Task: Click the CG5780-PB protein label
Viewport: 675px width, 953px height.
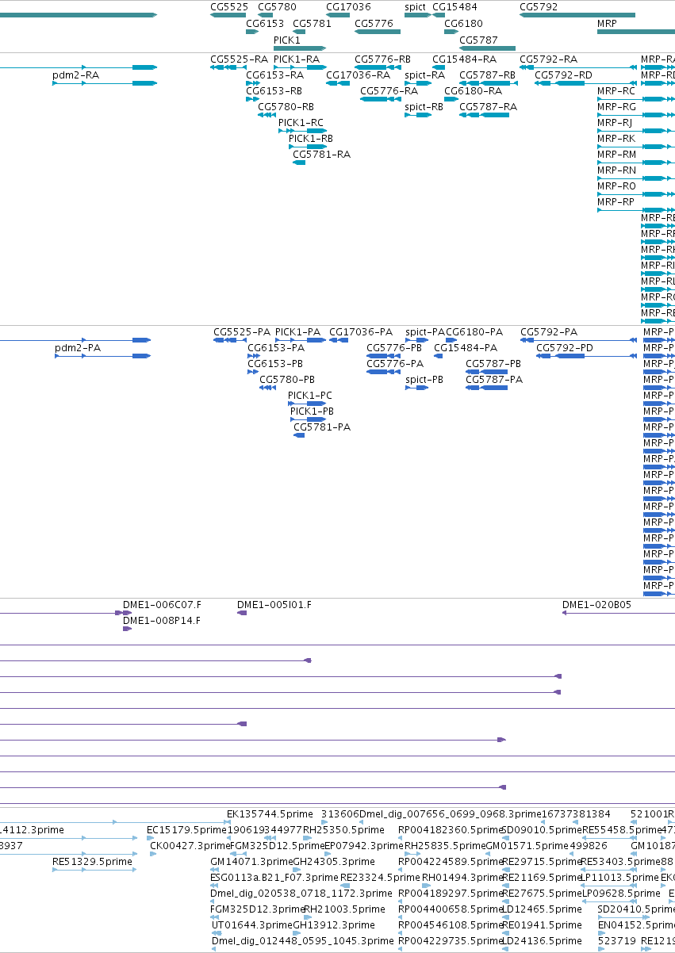Action: pos(287,380)
